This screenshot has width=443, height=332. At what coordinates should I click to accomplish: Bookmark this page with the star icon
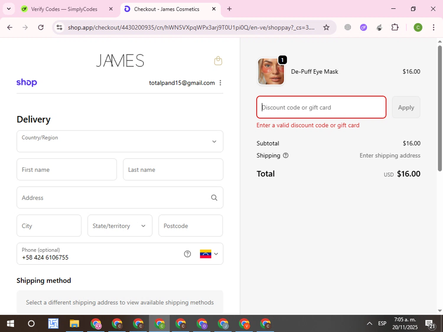coord(326,27)
